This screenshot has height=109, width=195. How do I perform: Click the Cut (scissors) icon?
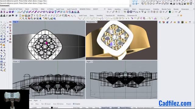tap(34, 16)
